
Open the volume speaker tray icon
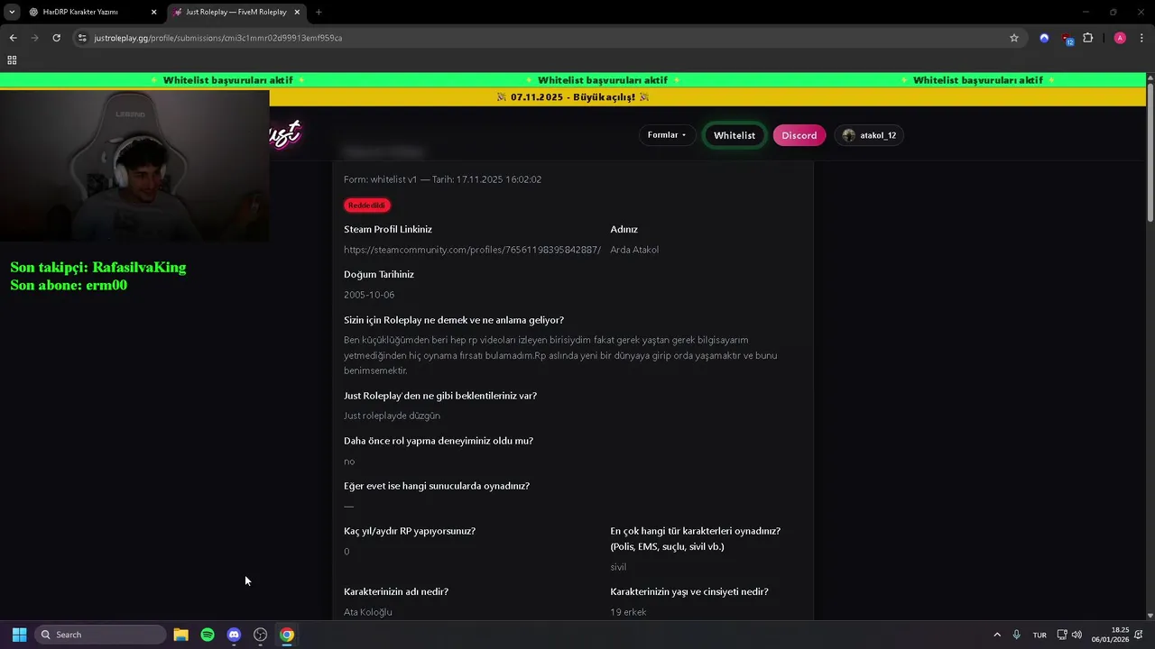(1076, 635)
